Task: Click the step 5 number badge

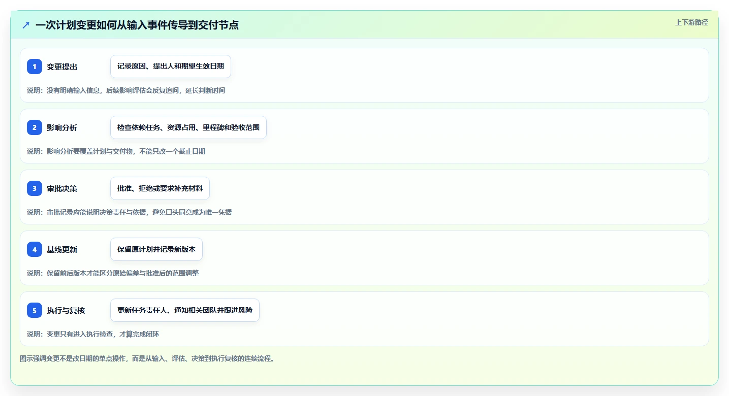Action: pos(35,310)
